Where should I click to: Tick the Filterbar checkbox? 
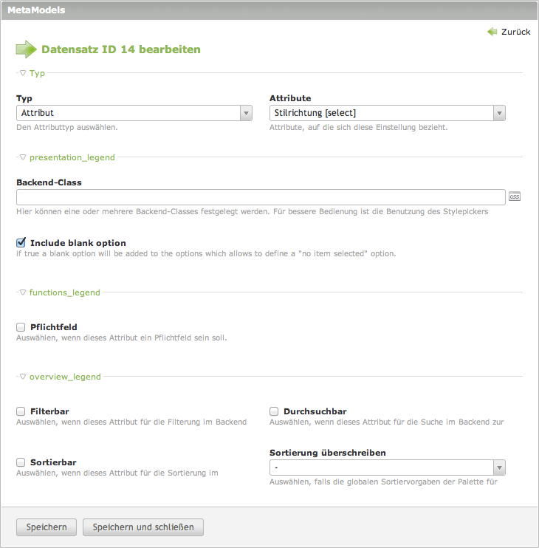coord(21,411)
